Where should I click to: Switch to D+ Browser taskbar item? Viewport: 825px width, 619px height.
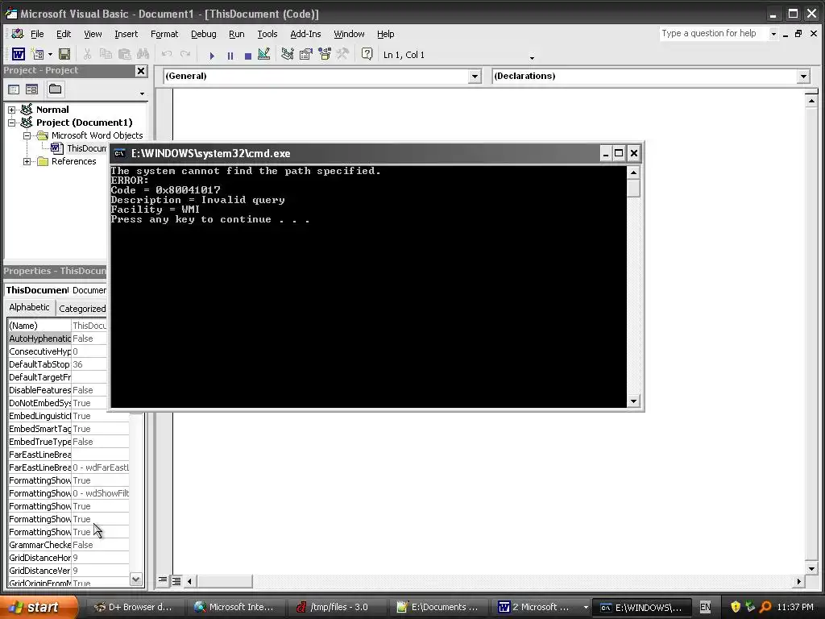135,607
